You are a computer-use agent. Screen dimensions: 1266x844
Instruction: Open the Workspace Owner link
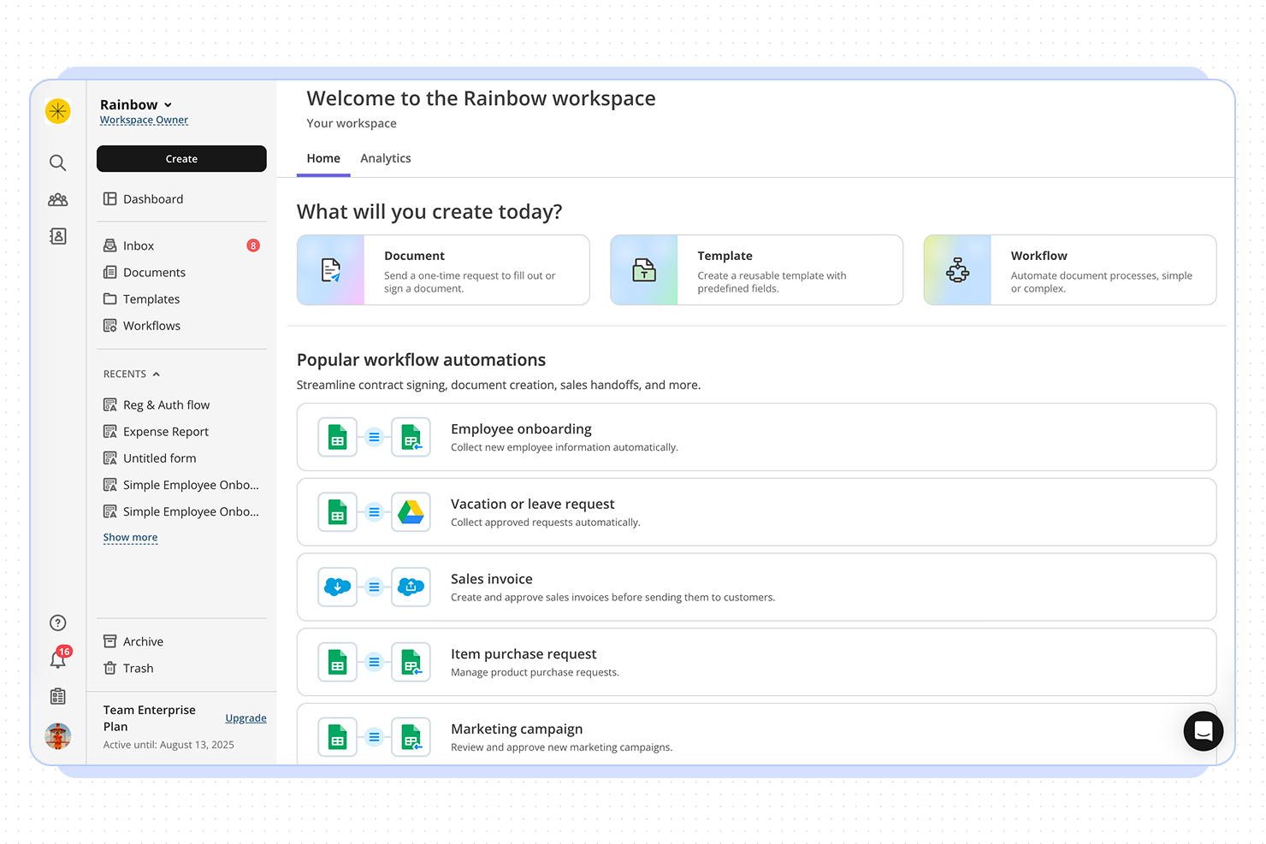pos(143,120)
